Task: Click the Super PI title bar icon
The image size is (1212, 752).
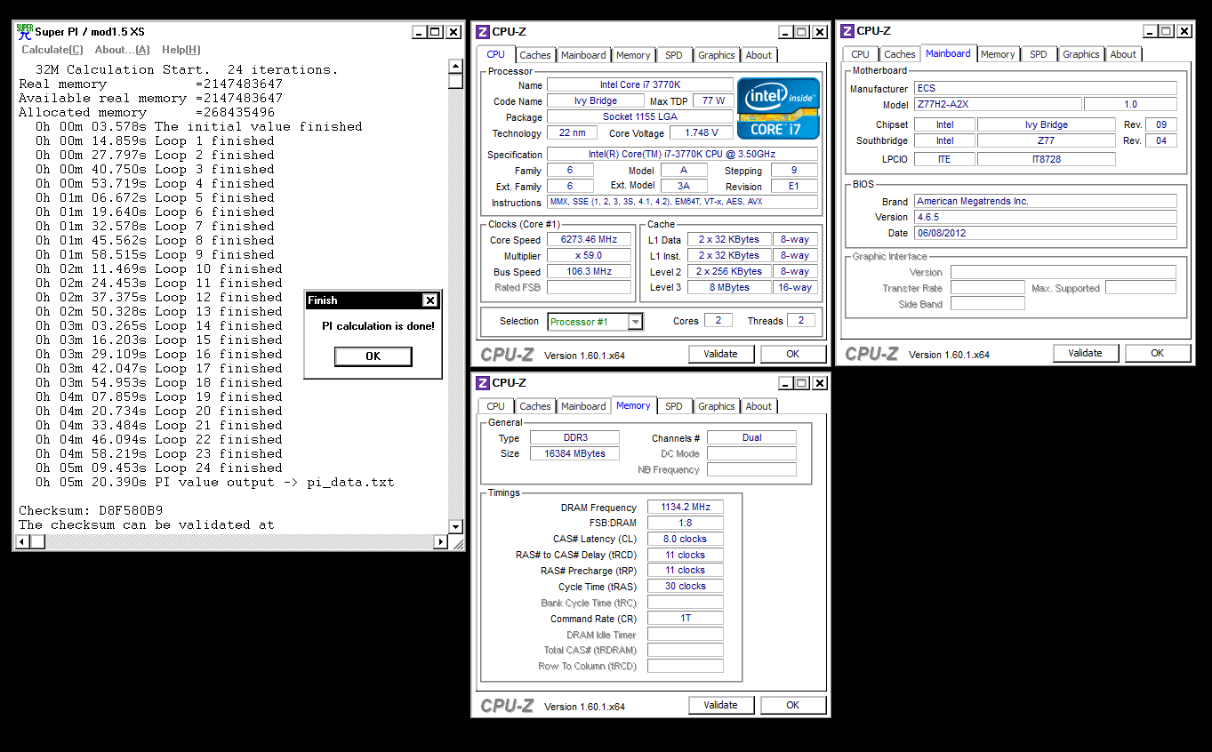Action: point(25,32)
